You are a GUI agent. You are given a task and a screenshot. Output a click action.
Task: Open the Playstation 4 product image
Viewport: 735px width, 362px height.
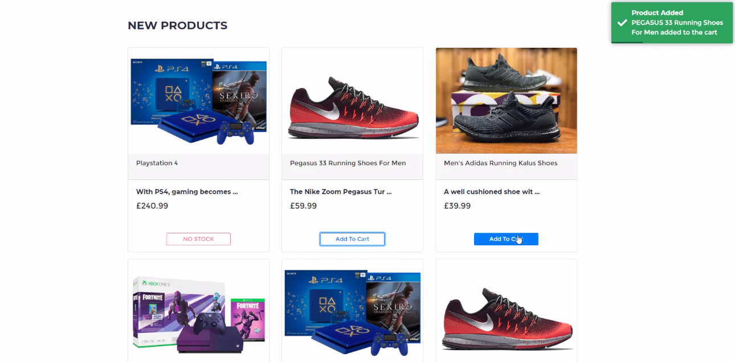coord(198,100)
